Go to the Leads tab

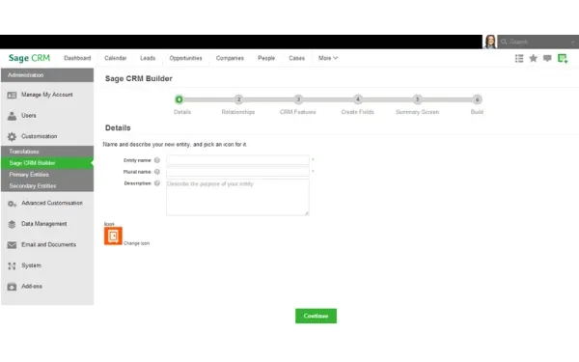point(148,58)
